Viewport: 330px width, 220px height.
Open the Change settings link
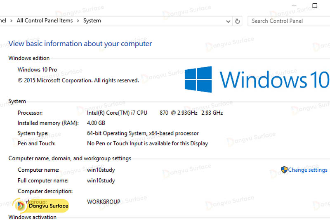(x=308, y=170)
